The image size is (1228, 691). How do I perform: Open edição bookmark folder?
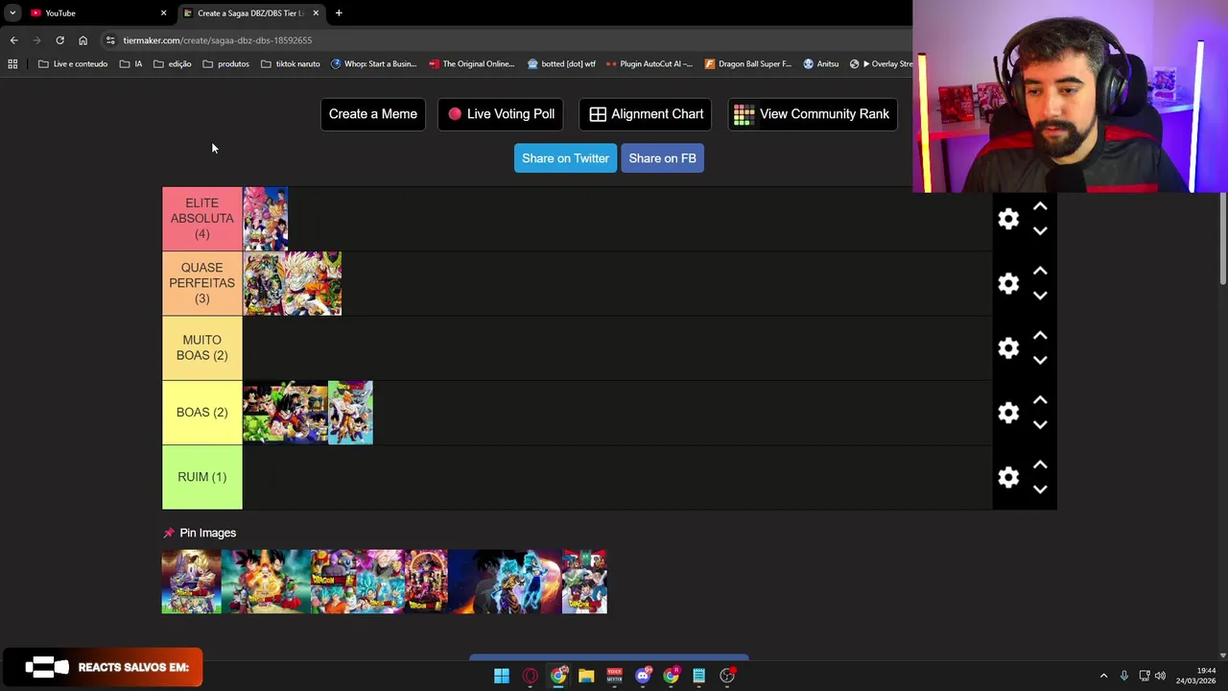(173, 64)
